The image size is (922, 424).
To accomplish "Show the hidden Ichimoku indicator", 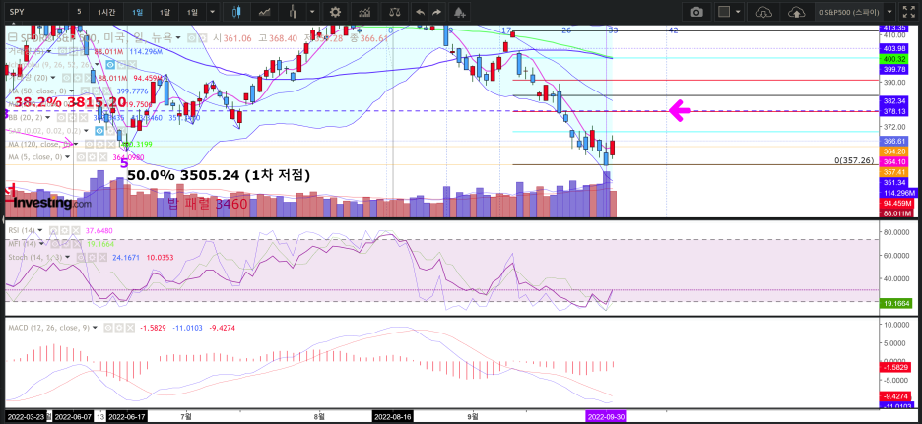I will click(x=110, y=65).
